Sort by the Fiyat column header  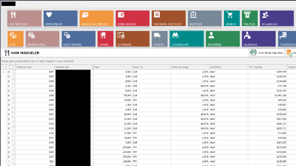click(112, 67)
